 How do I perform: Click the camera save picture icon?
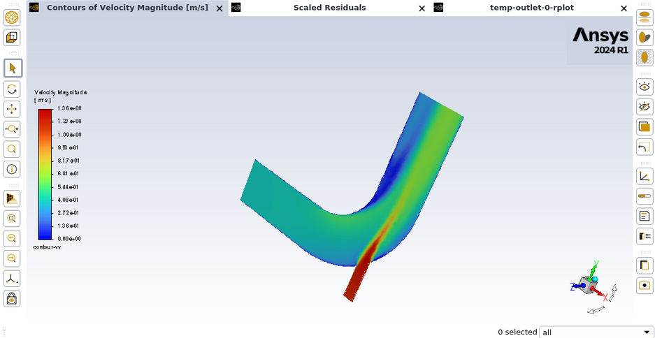[645, 286]
